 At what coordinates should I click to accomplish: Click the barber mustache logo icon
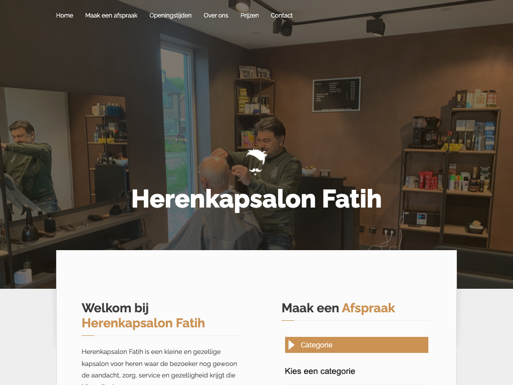click(256, 162)
